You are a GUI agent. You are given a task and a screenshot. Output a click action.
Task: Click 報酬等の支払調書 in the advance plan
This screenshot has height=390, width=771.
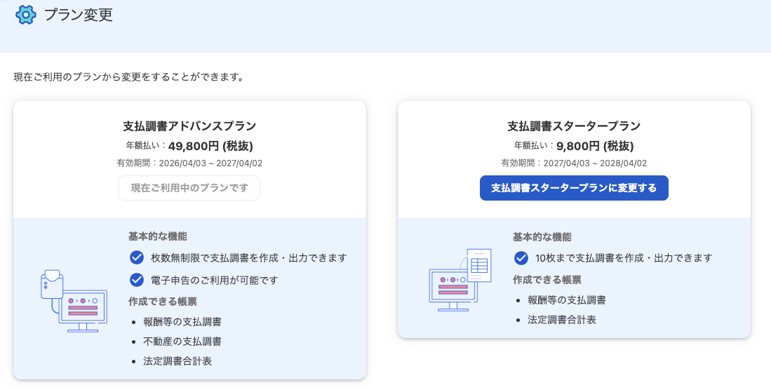coord(182,322)
